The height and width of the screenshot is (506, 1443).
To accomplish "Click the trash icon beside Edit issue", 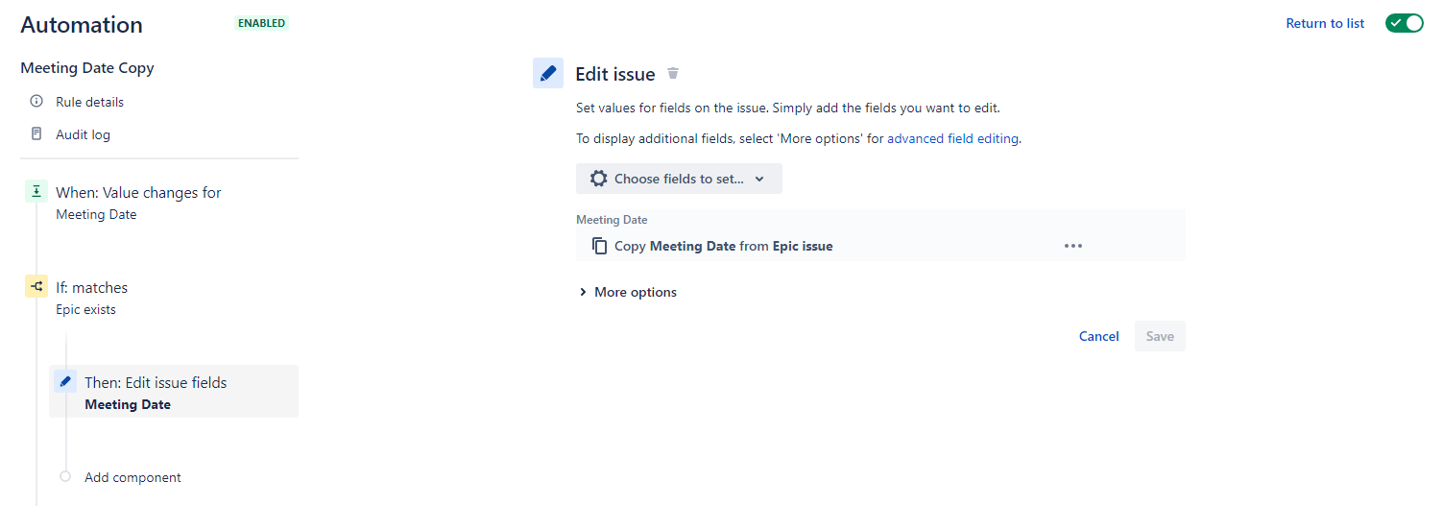I will tap(673, 73).
